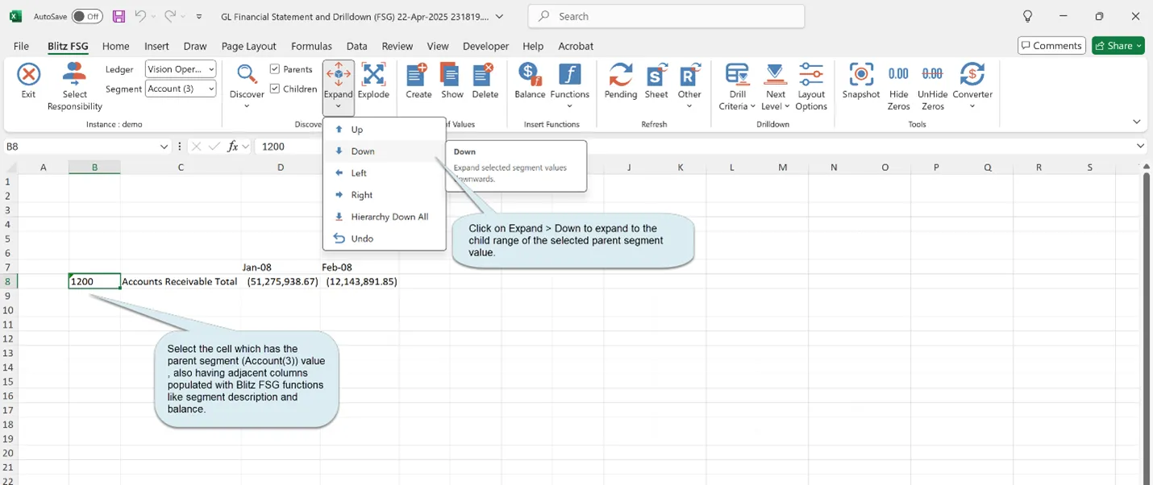This screenshot has width=1153, height=485.
Task: Open the Page Layout tab
Action: click(249, 46)
